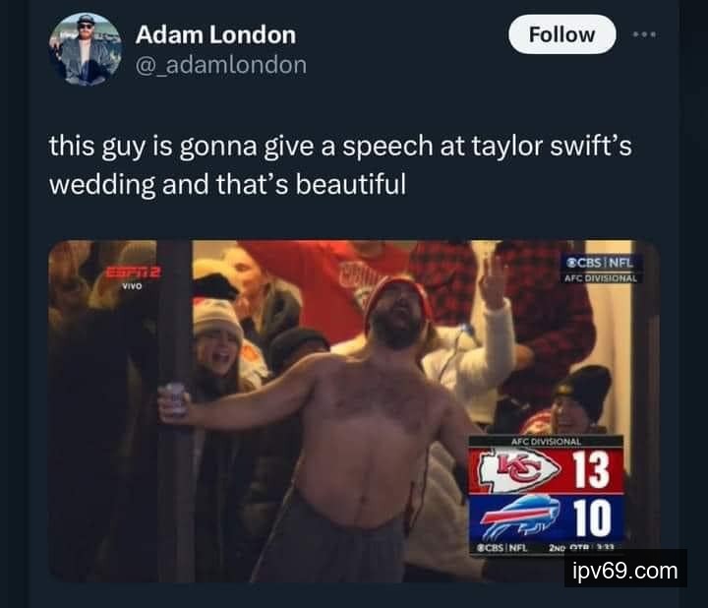Click the CBS NFL logo at top right
The height and width of the screenshot is (608, 708).
600,263
